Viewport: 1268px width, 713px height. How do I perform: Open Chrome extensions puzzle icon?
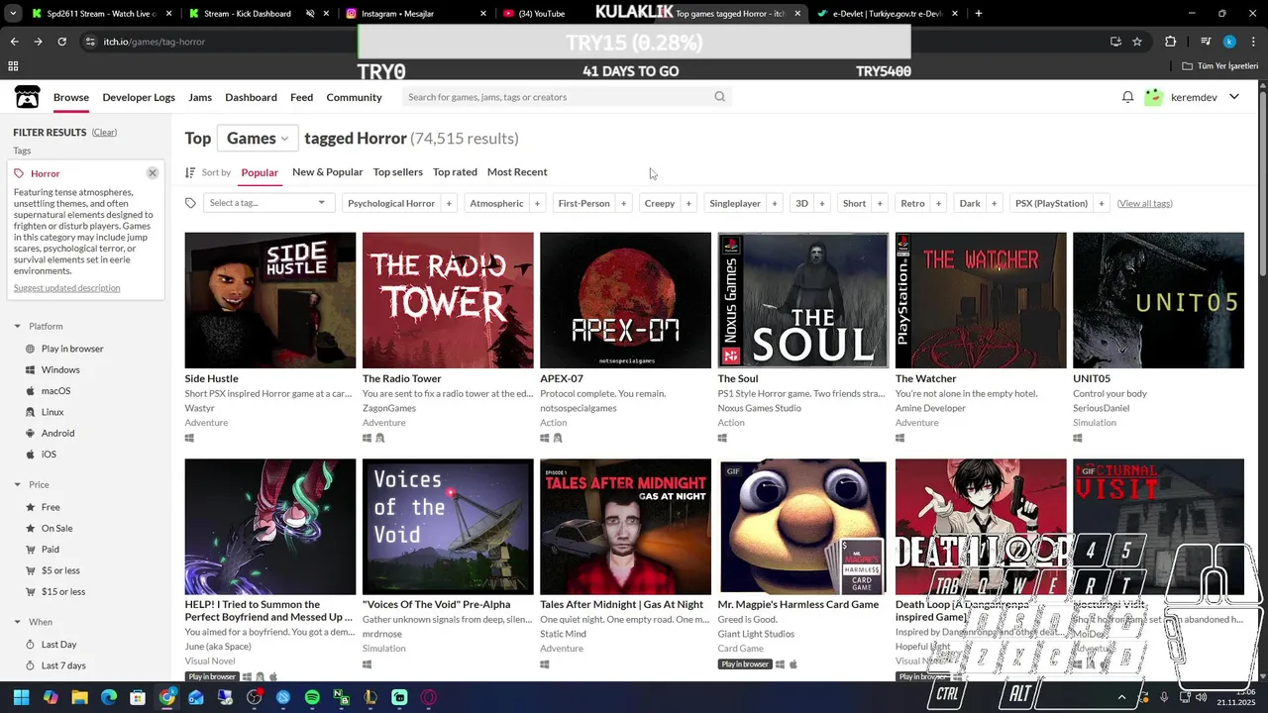click(1171, 42)
